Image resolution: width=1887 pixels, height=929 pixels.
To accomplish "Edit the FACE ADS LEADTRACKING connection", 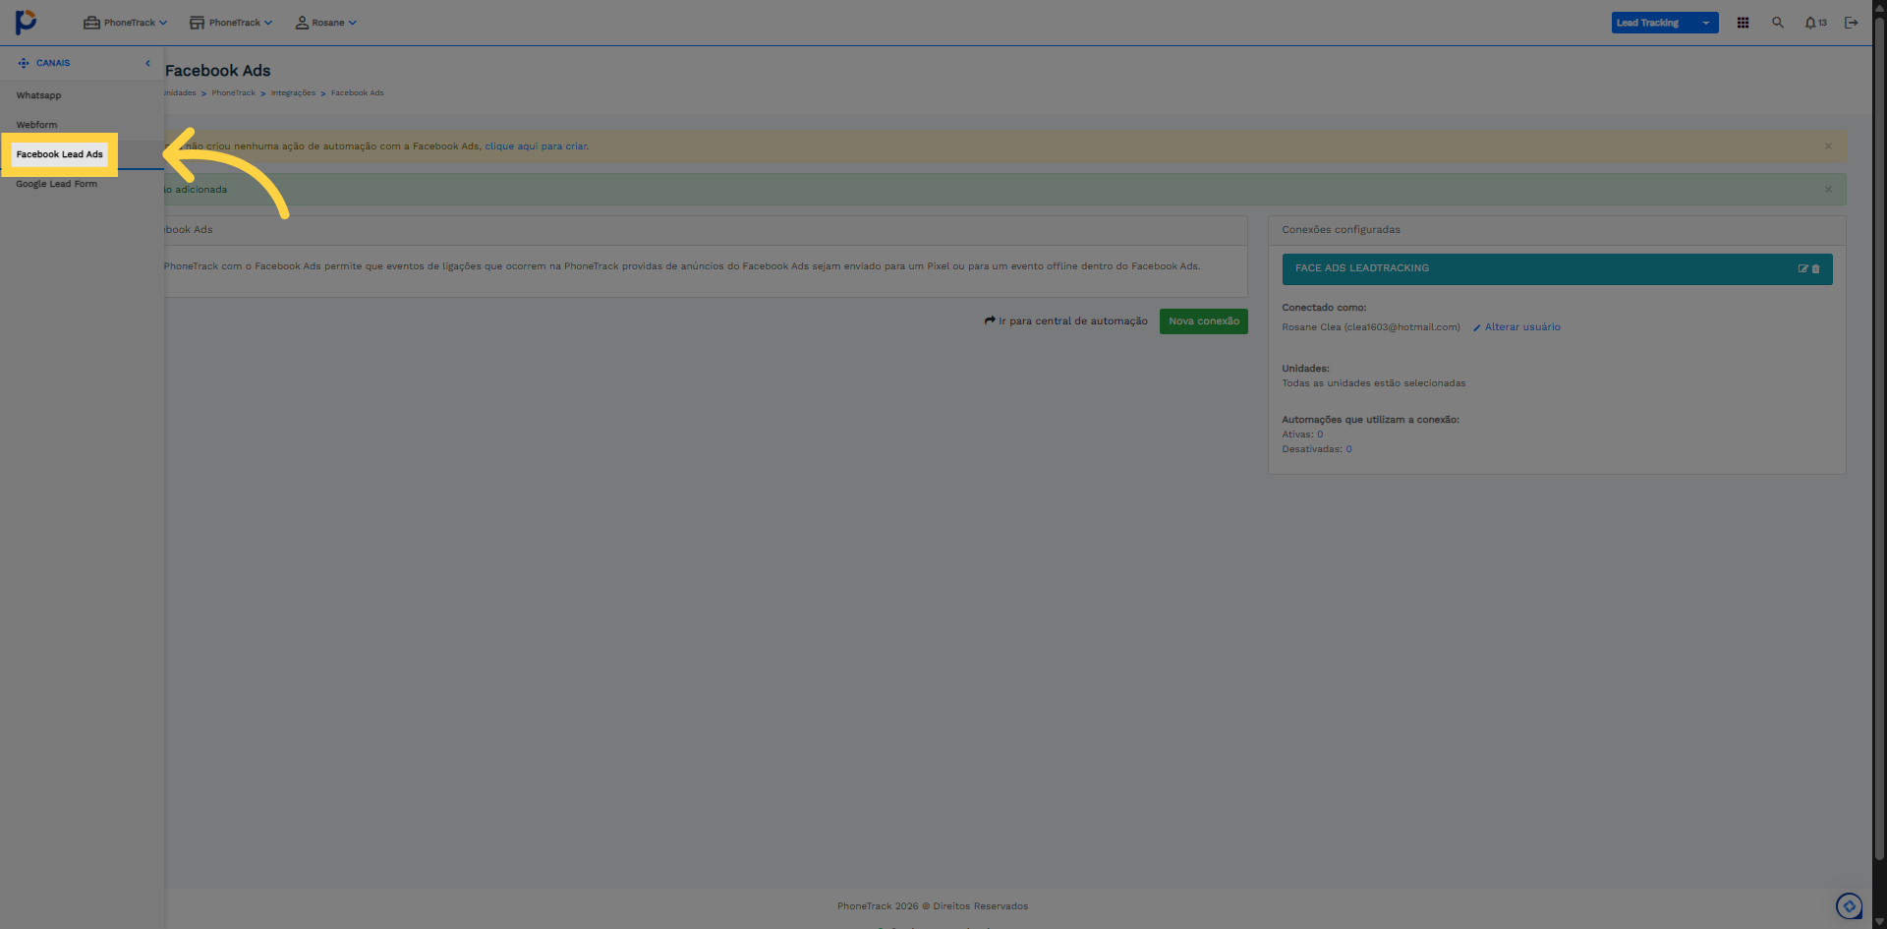I will (x=1803, y=268).
